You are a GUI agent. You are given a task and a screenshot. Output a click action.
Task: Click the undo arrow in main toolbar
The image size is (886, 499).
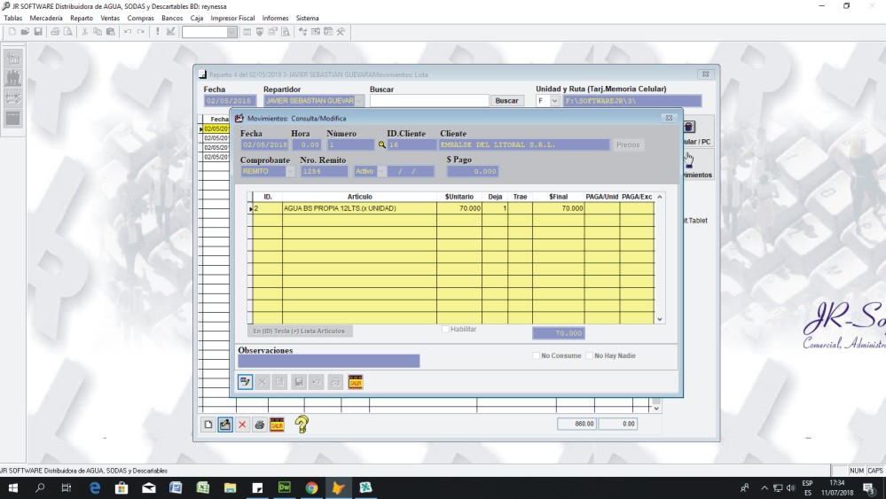[128, 32]
